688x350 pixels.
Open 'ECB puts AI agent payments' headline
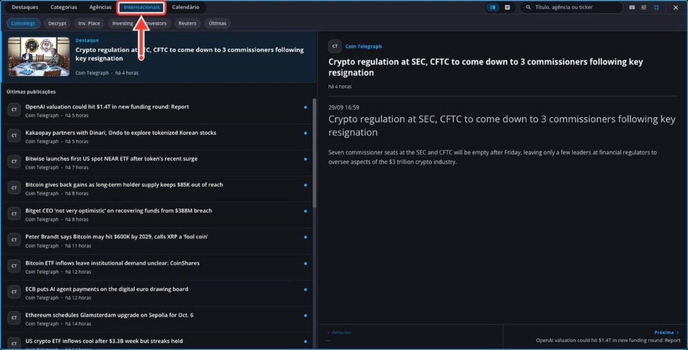point(107,289)
